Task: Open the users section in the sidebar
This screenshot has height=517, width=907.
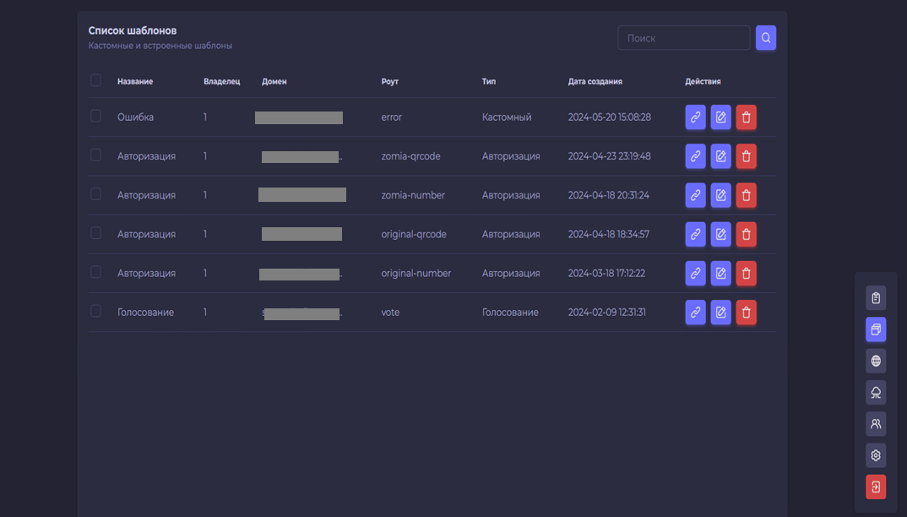Action: [876, 424]
